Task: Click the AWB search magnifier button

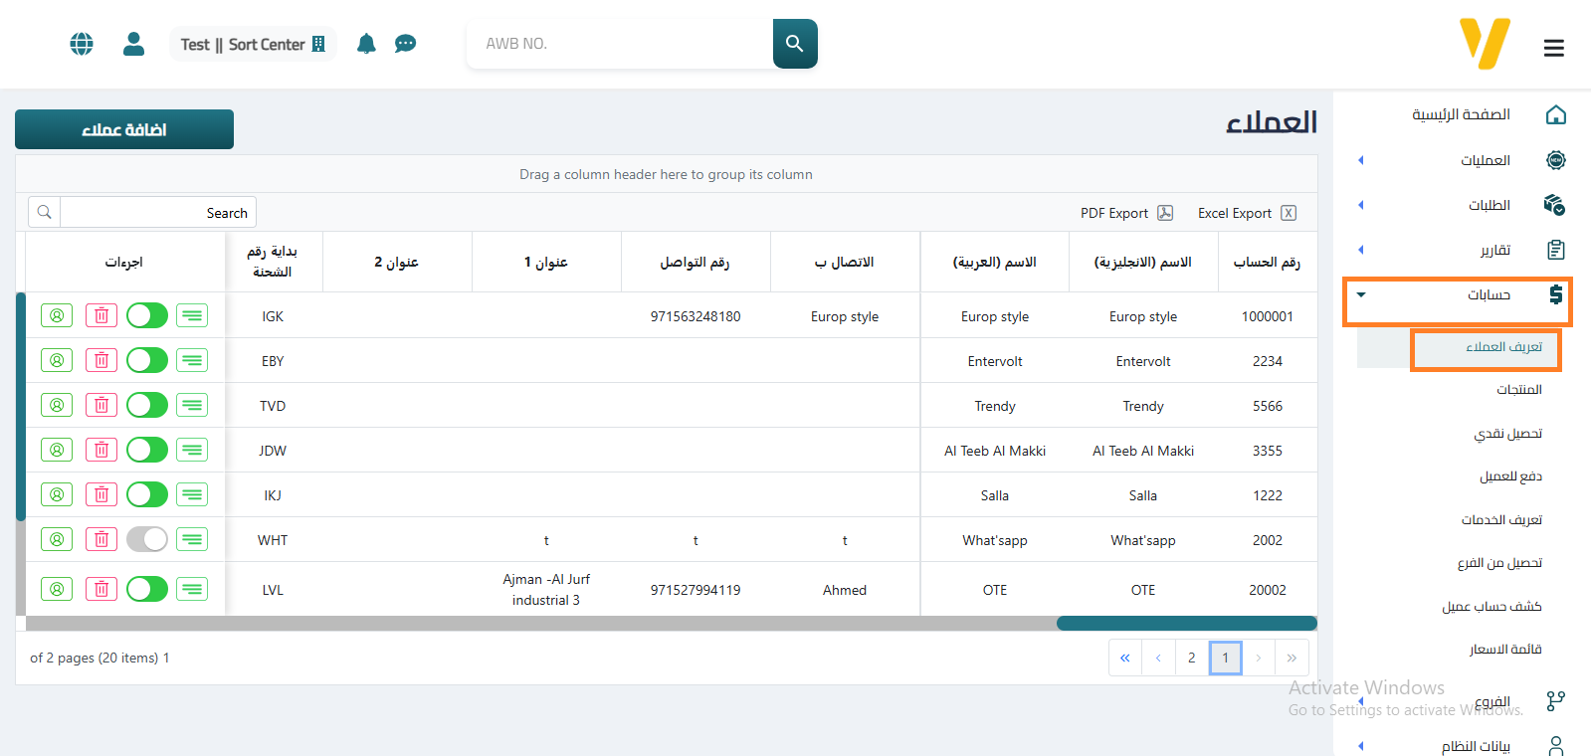Action: pos(794,44)
